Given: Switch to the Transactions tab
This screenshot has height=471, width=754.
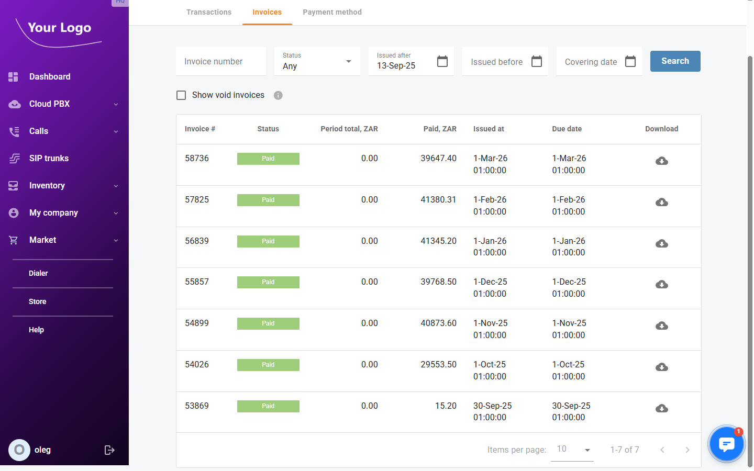Looking at the screenshot, I should coord(208,12).
